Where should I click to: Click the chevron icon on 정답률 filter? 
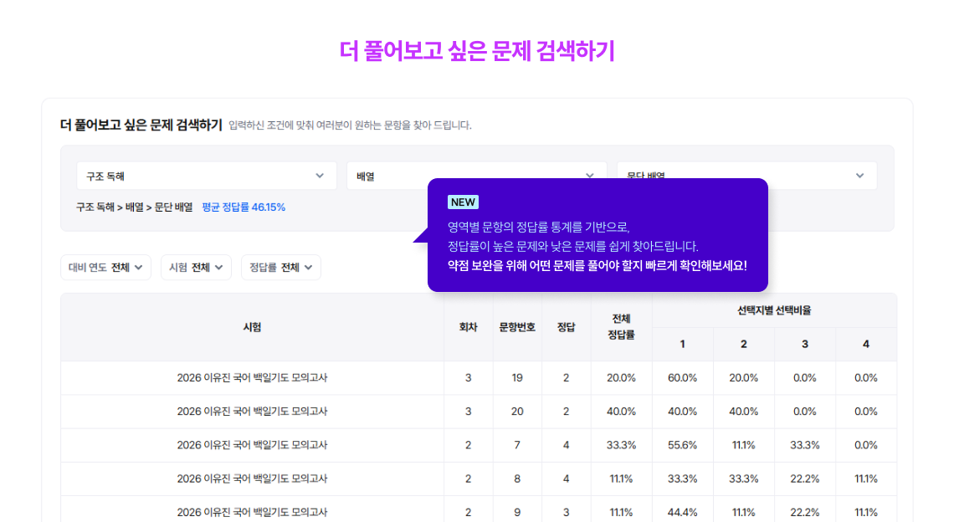[x=308, y=268]
